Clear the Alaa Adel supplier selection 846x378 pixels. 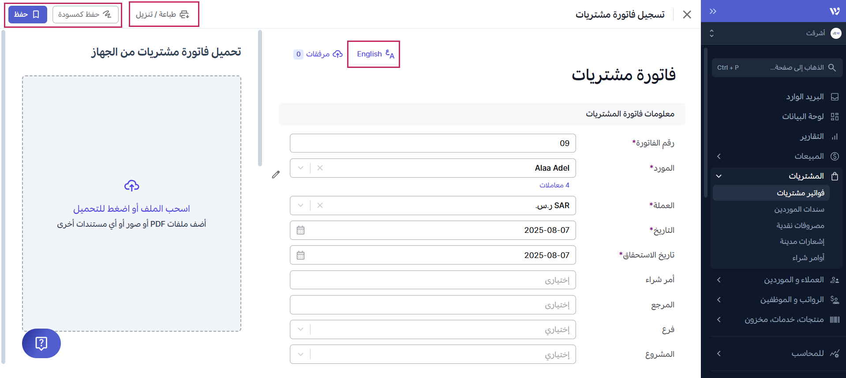(320, 168)
